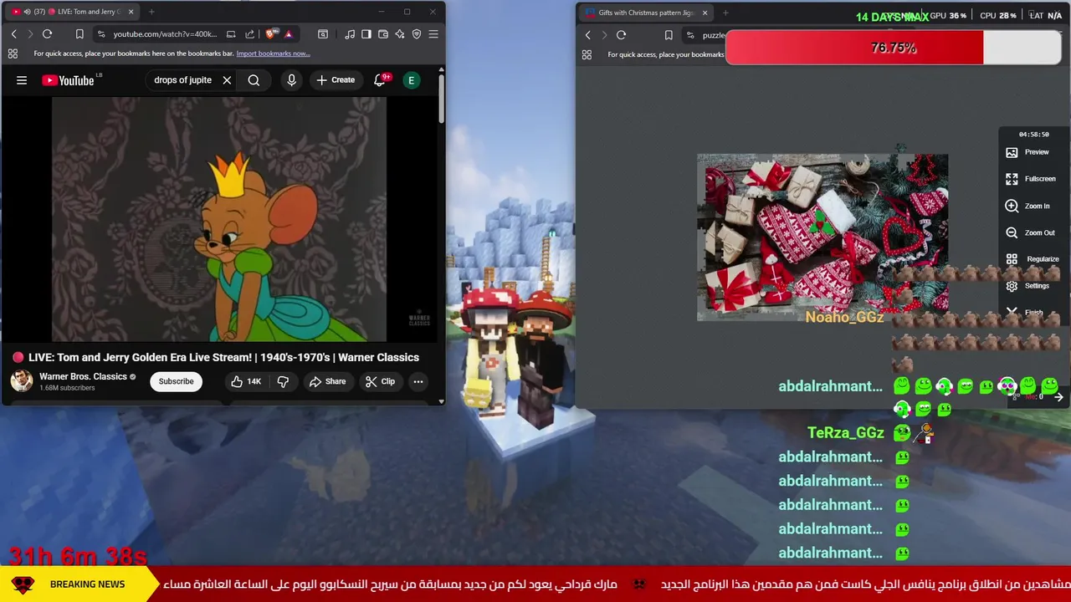Open the Leo AI sparkle icon

pos(399,34)
